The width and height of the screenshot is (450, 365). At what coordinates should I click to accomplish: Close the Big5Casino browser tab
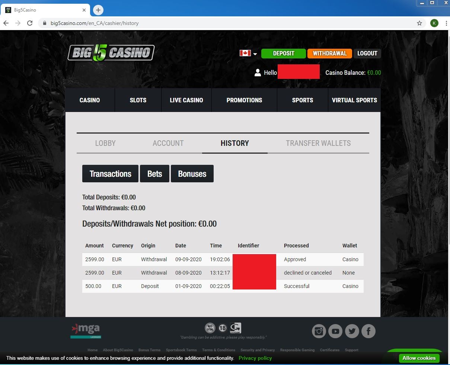84,10
